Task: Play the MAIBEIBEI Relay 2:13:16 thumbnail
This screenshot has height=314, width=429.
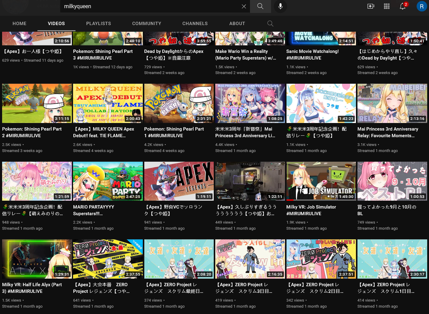Action: 392,103
